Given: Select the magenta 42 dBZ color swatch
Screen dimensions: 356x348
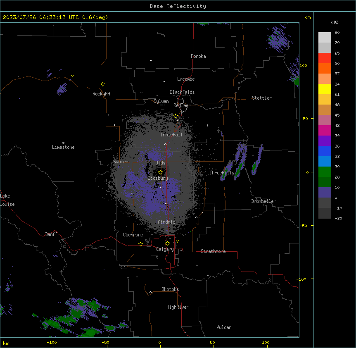Looking at the screenshot, I should tap(325, 130).
